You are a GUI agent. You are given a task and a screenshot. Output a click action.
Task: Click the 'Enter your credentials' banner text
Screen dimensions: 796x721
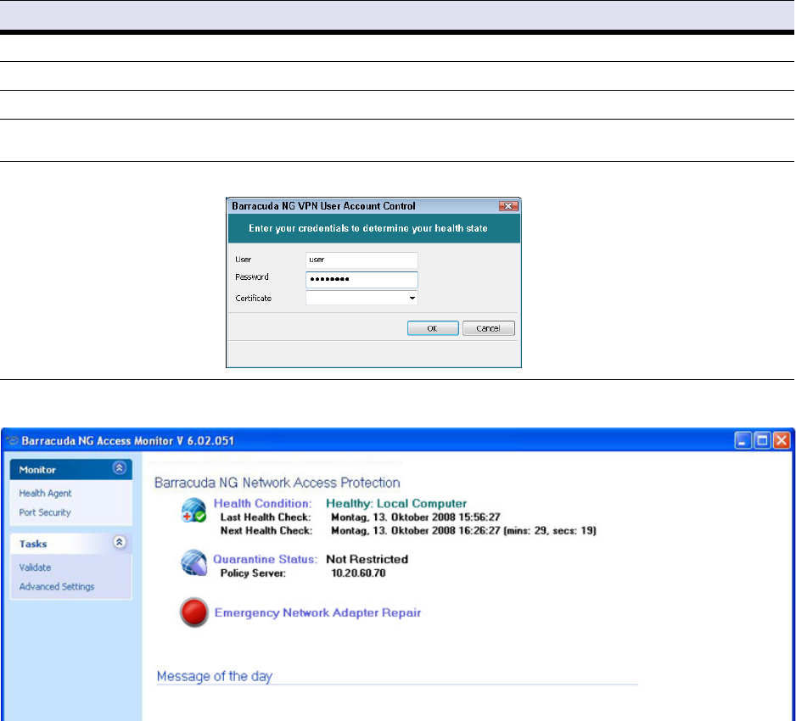[368, 228]
